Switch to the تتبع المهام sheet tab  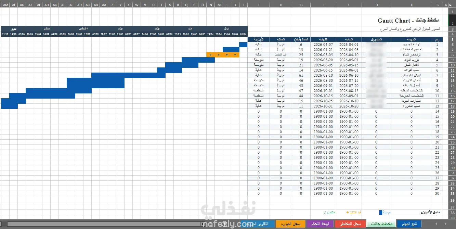(x=409, y=224)
